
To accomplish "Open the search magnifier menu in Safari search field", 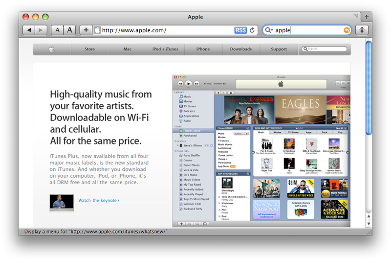I will pos(269,30).
